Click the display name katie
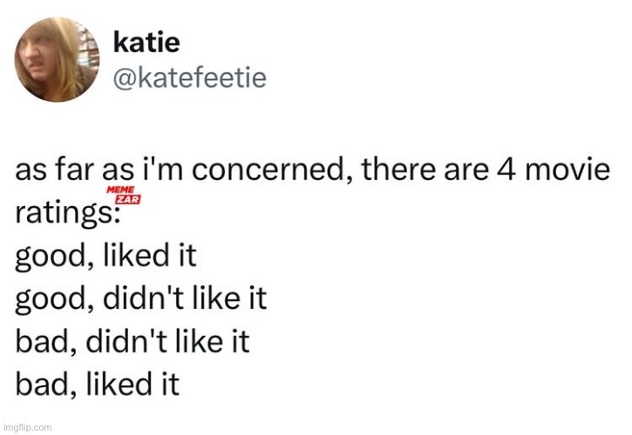 coord(146,43)
